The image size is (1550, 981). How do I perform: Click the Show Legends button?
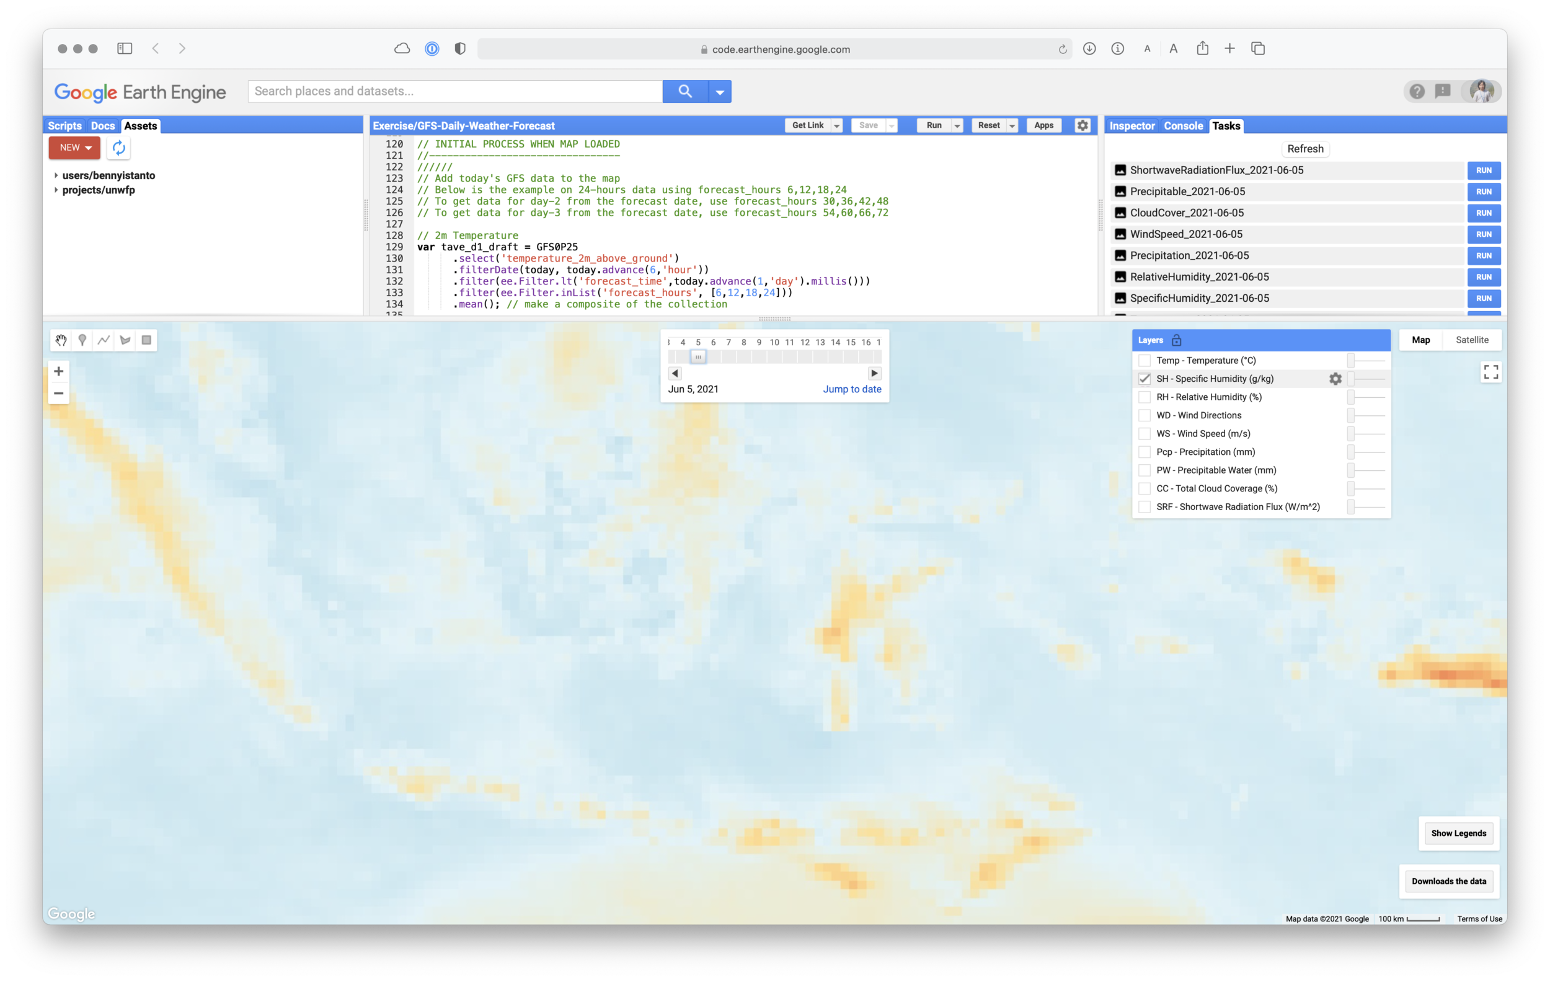(x=1458, y=833)
